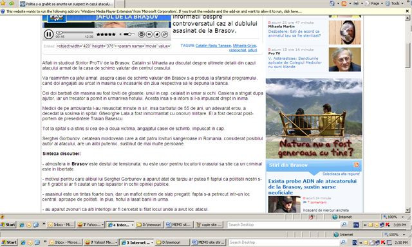Screen dimensions: 412x247
Task: Click the upper tray Kaspersky K icon
Action: 388,224
